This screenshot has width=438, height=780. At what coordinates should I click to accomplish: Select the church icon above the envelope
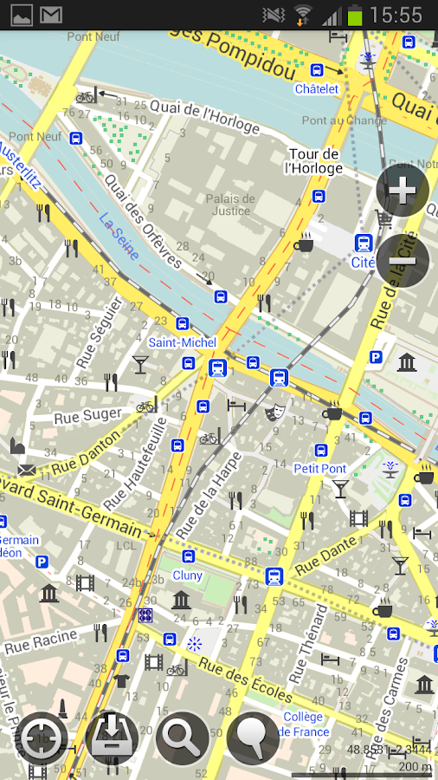(x=17, y=445)
